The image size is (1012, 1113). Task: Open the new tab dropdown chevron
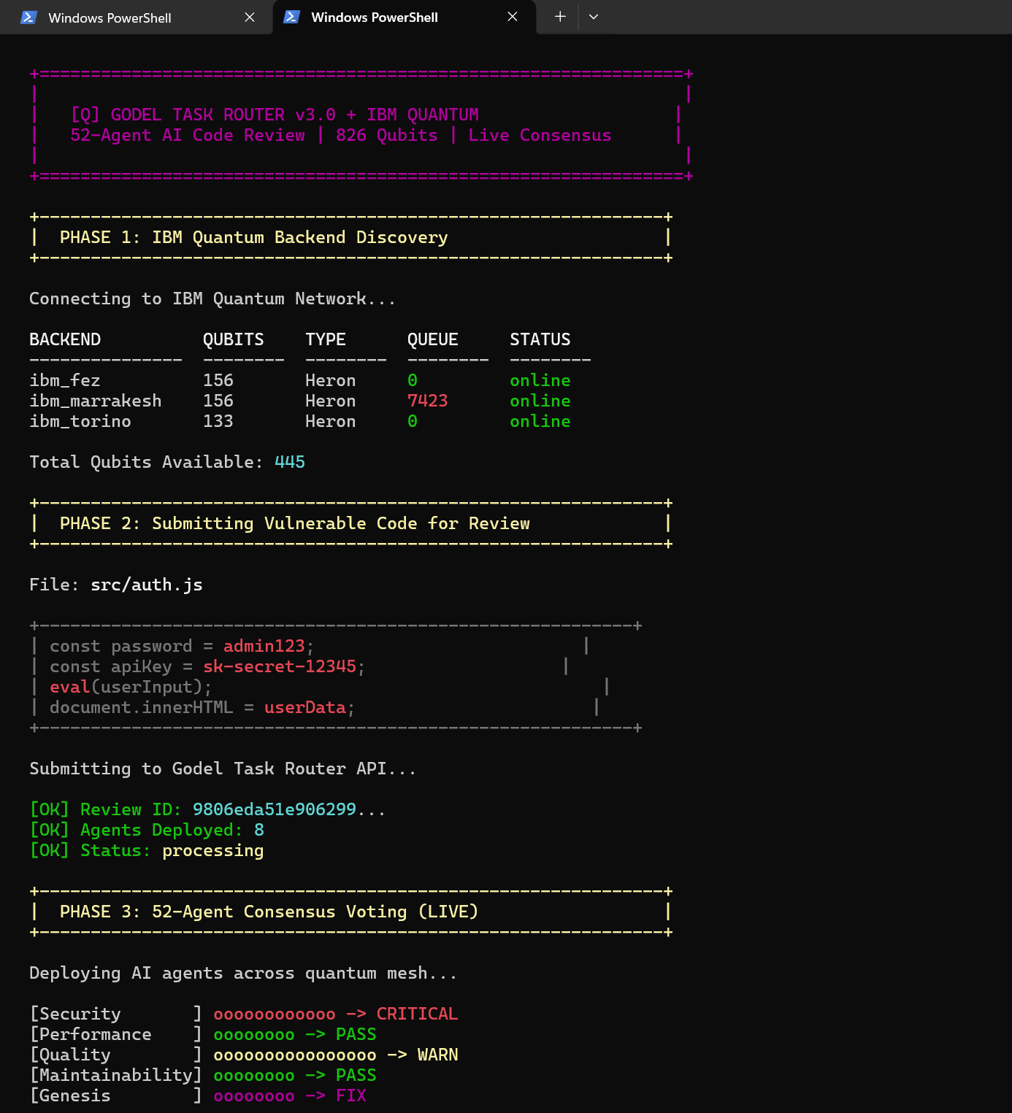pyautogui.click(x=593, y=17)
